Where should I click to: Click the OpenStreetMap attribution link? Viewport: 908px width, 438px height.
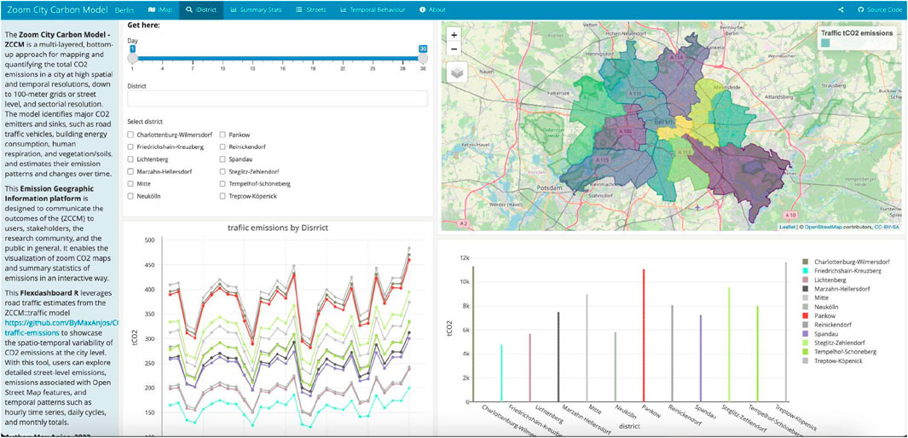pyautogui.click(x=824, y=227)
